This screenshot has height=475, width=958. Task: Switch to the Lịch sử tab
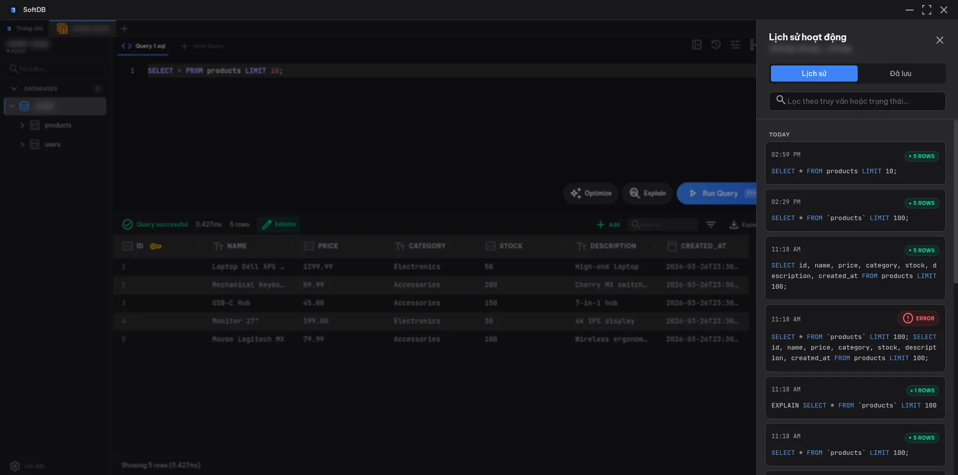[814, 74]
